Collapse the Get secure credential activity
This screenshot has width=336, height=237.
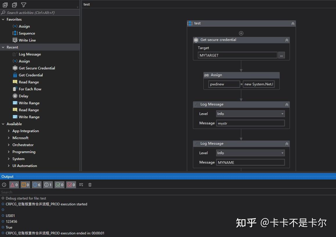pos(287,40)
